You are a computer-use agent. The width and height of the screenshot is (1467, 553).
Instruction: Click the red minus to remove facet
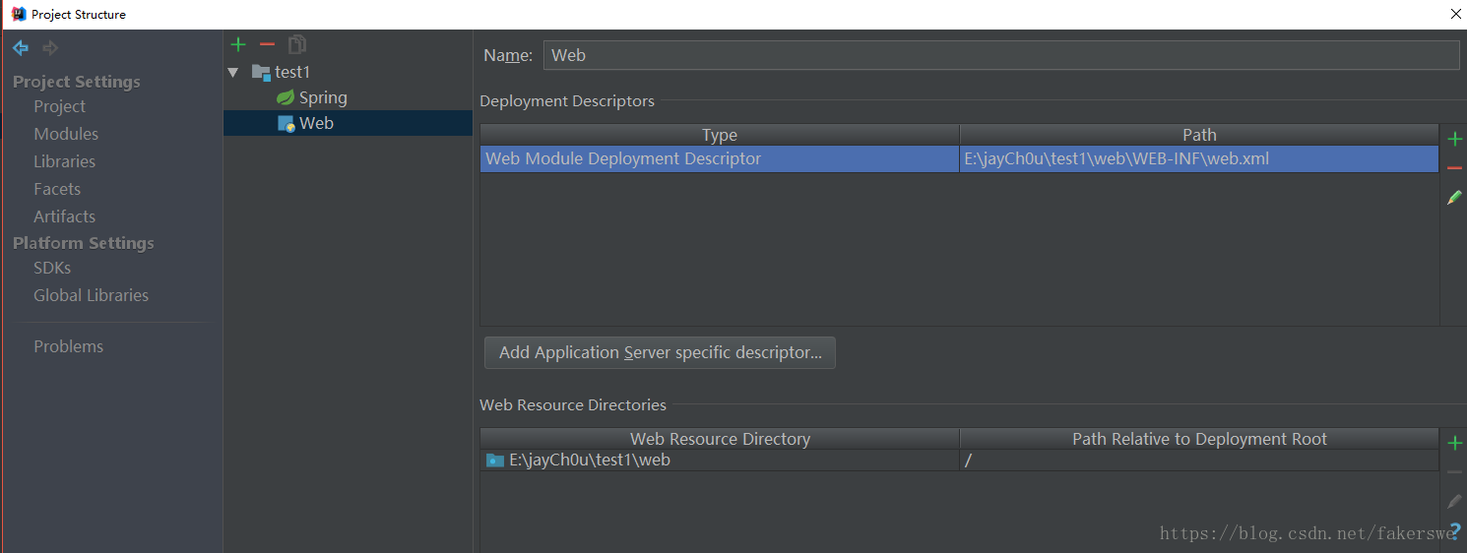tap(267, 44)
